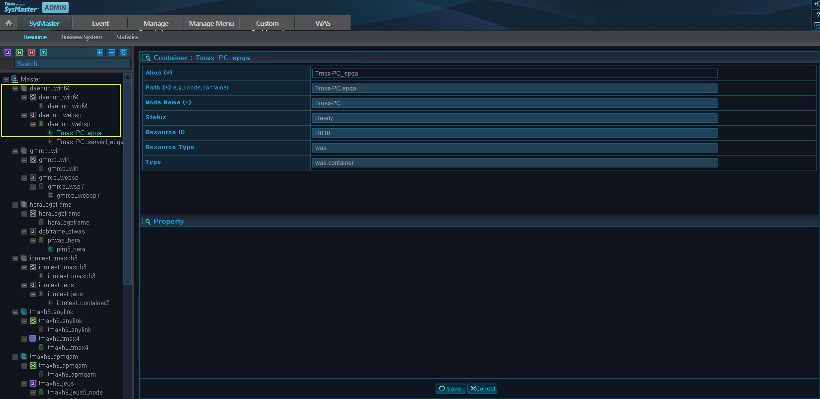Click the Save button
This screenshot has width=820, height=399.
pyautogui.click(x=451, y=389)
